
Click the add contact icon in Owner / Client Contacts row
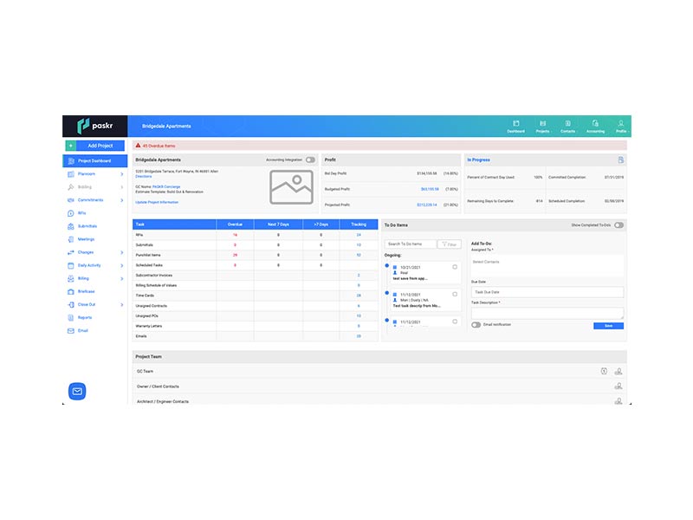pyautogui.click(x=619, y=386)
